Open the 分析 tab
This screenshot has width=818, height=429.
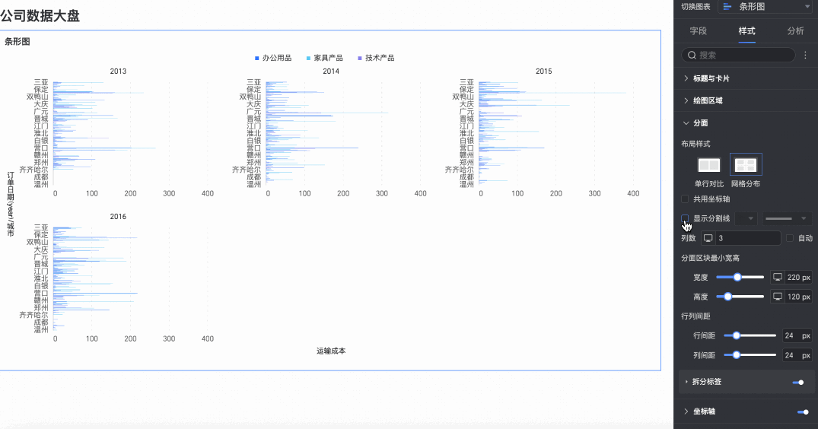[x=795, y=31]
